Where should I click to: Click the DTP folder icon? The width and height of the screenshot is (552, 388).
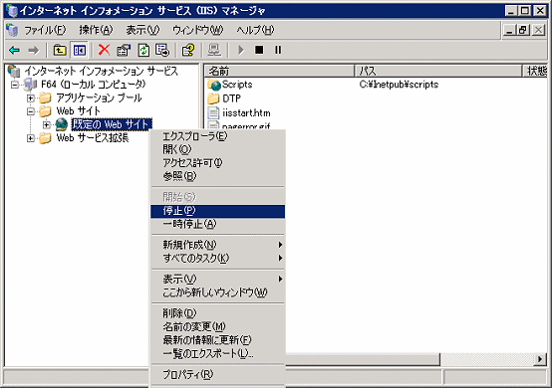click(x=213, y=98)
